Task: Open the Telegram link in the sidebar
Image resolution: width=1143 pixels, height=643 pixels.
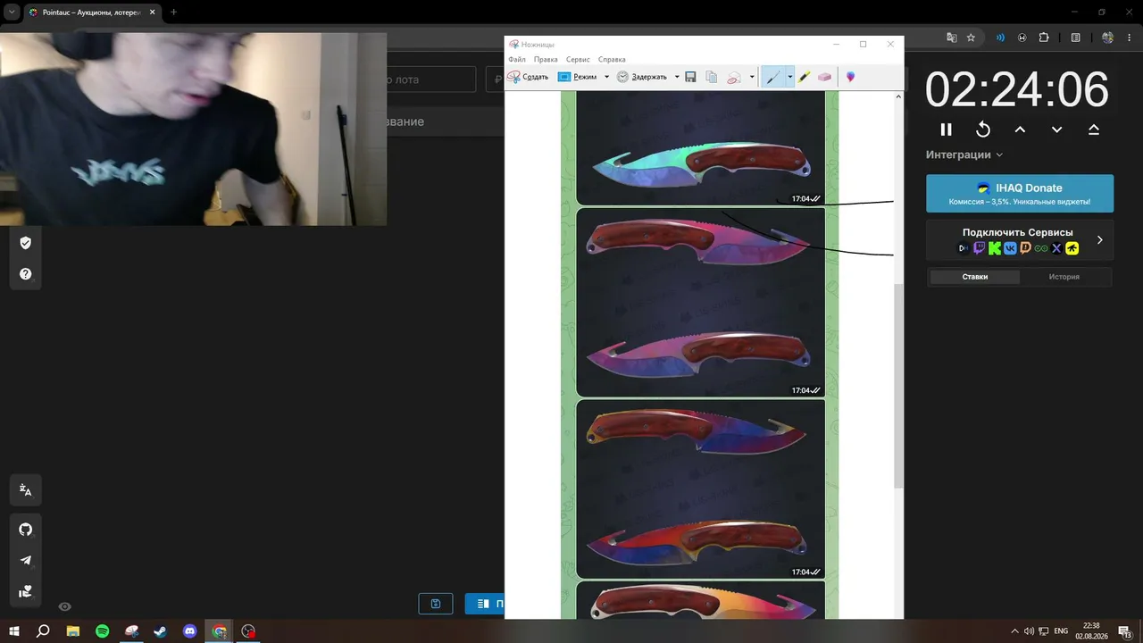Action: pos(26,561)
